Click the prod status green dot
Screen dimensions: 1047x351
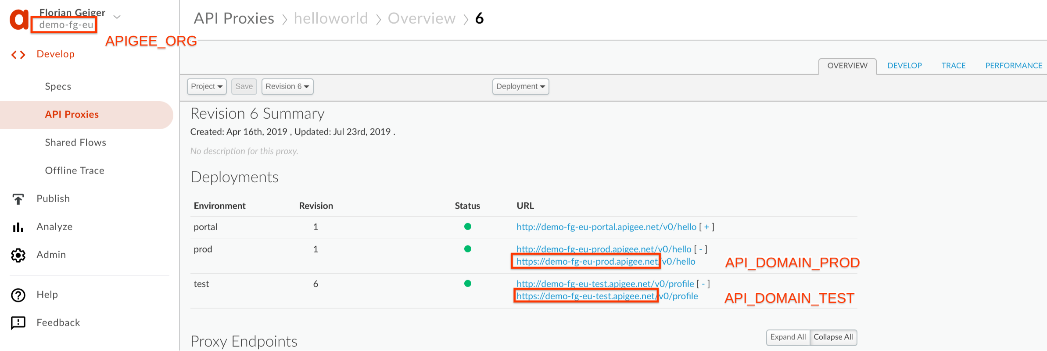click(x=468, y=249)
